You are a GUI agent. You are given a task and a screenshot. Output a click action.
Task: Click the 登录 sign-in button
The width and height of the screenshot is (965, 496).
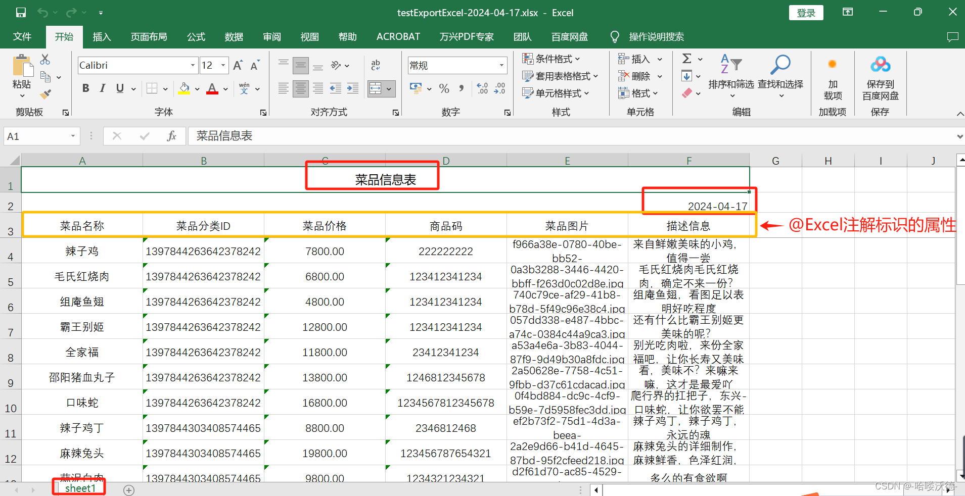pyautogui.click(x=806, y=13)
